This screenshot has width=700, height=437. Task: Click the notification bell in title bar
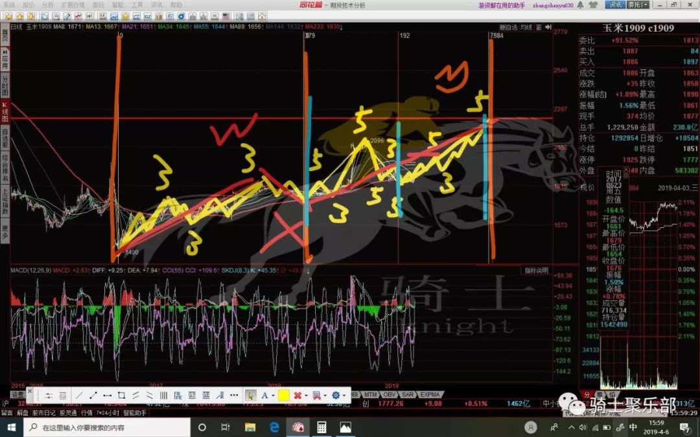[x=580, y=5]
